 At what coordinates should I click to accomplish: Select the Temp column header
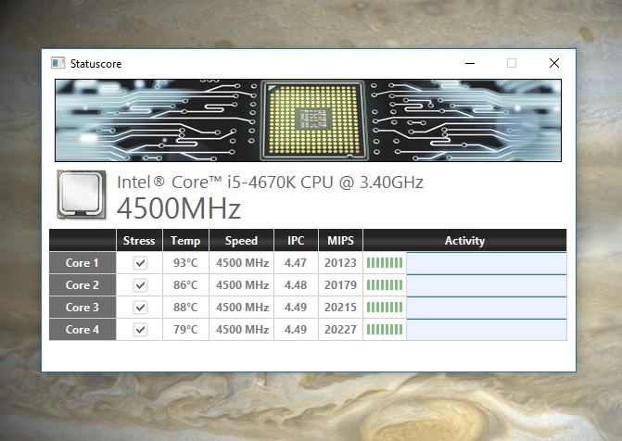[x=185, y=240]
